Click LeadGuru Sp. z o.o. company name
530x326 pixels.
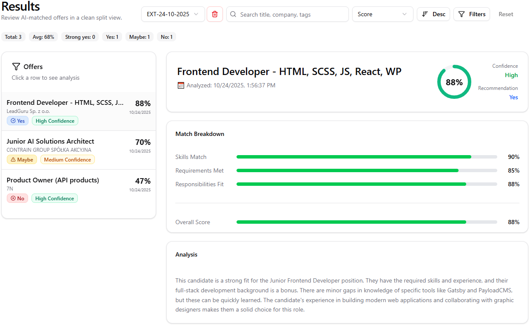[x=28, y=111]
